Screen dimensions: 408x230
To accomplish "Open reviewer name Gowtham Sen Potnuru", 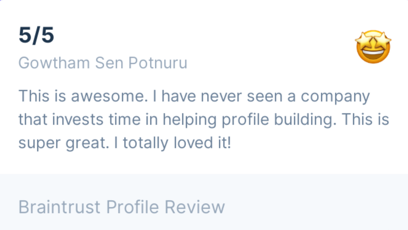I will pos(103,63).
